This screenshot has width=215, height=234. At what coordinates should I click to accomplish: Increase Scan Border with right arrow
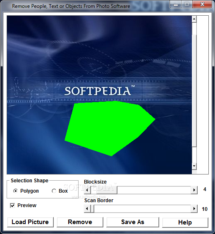tap(194, 209)
